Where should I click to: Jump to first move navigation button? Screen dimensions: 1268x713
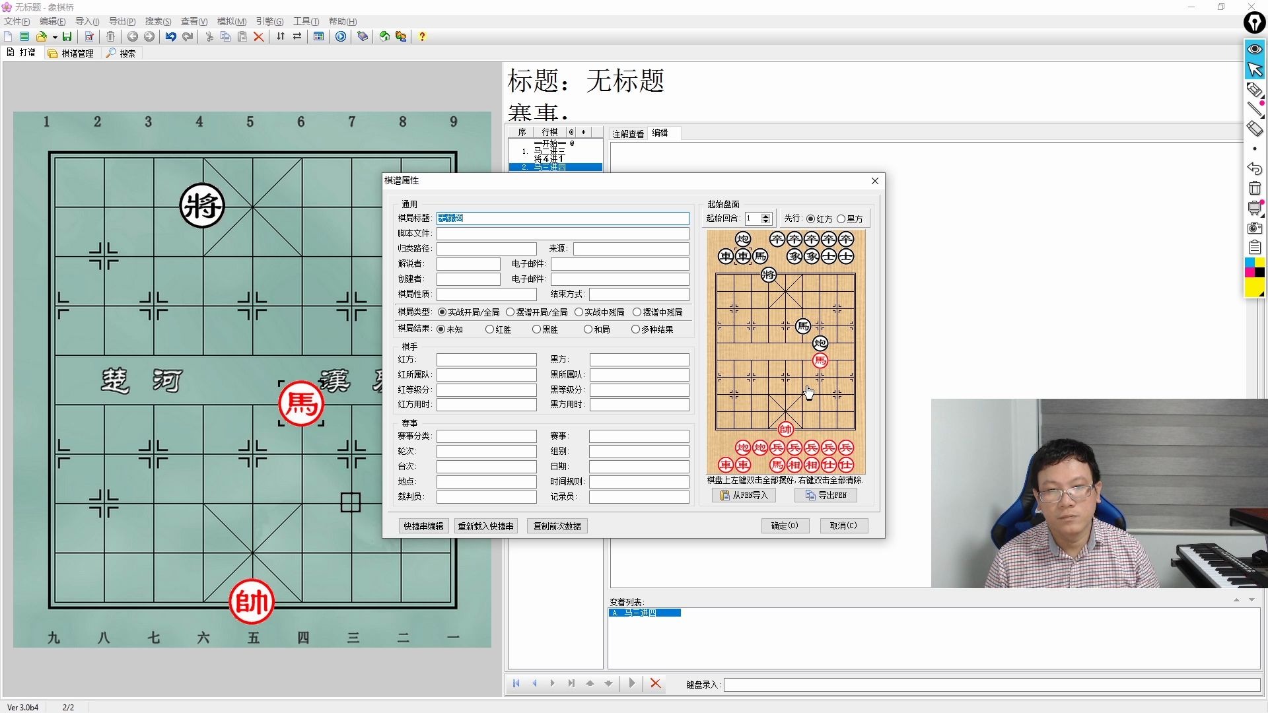[516, 684]
